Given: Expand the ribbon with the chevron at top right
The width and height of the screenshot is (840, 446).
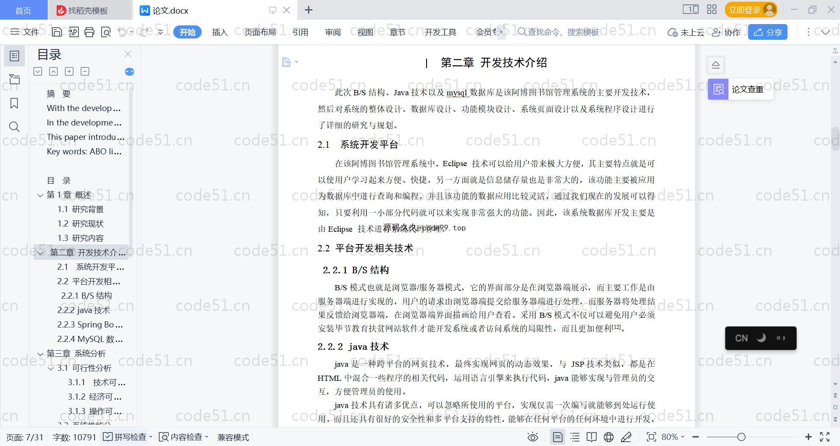Looking at the screenshot, I should click(825, 32).
